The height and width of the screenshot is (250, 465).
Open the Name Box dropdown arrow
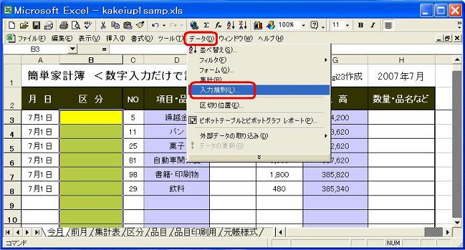pos(72,49)
